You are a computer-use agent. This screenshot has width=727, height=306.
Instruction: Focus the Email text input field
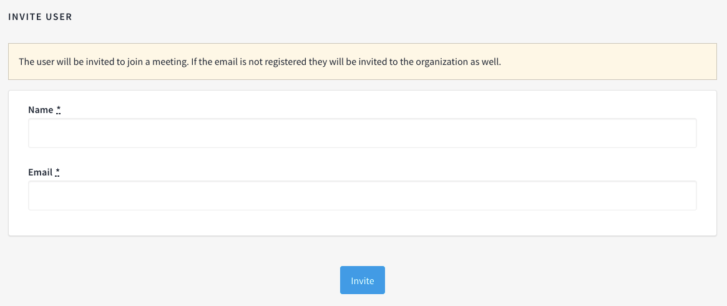[x=362, y=195]
